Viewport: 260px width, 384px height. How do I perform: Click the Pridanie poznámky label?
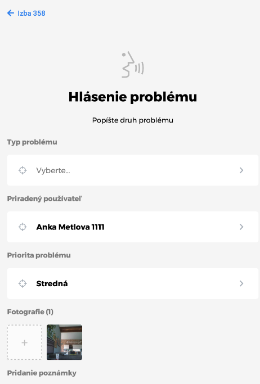tap(42, 373)
